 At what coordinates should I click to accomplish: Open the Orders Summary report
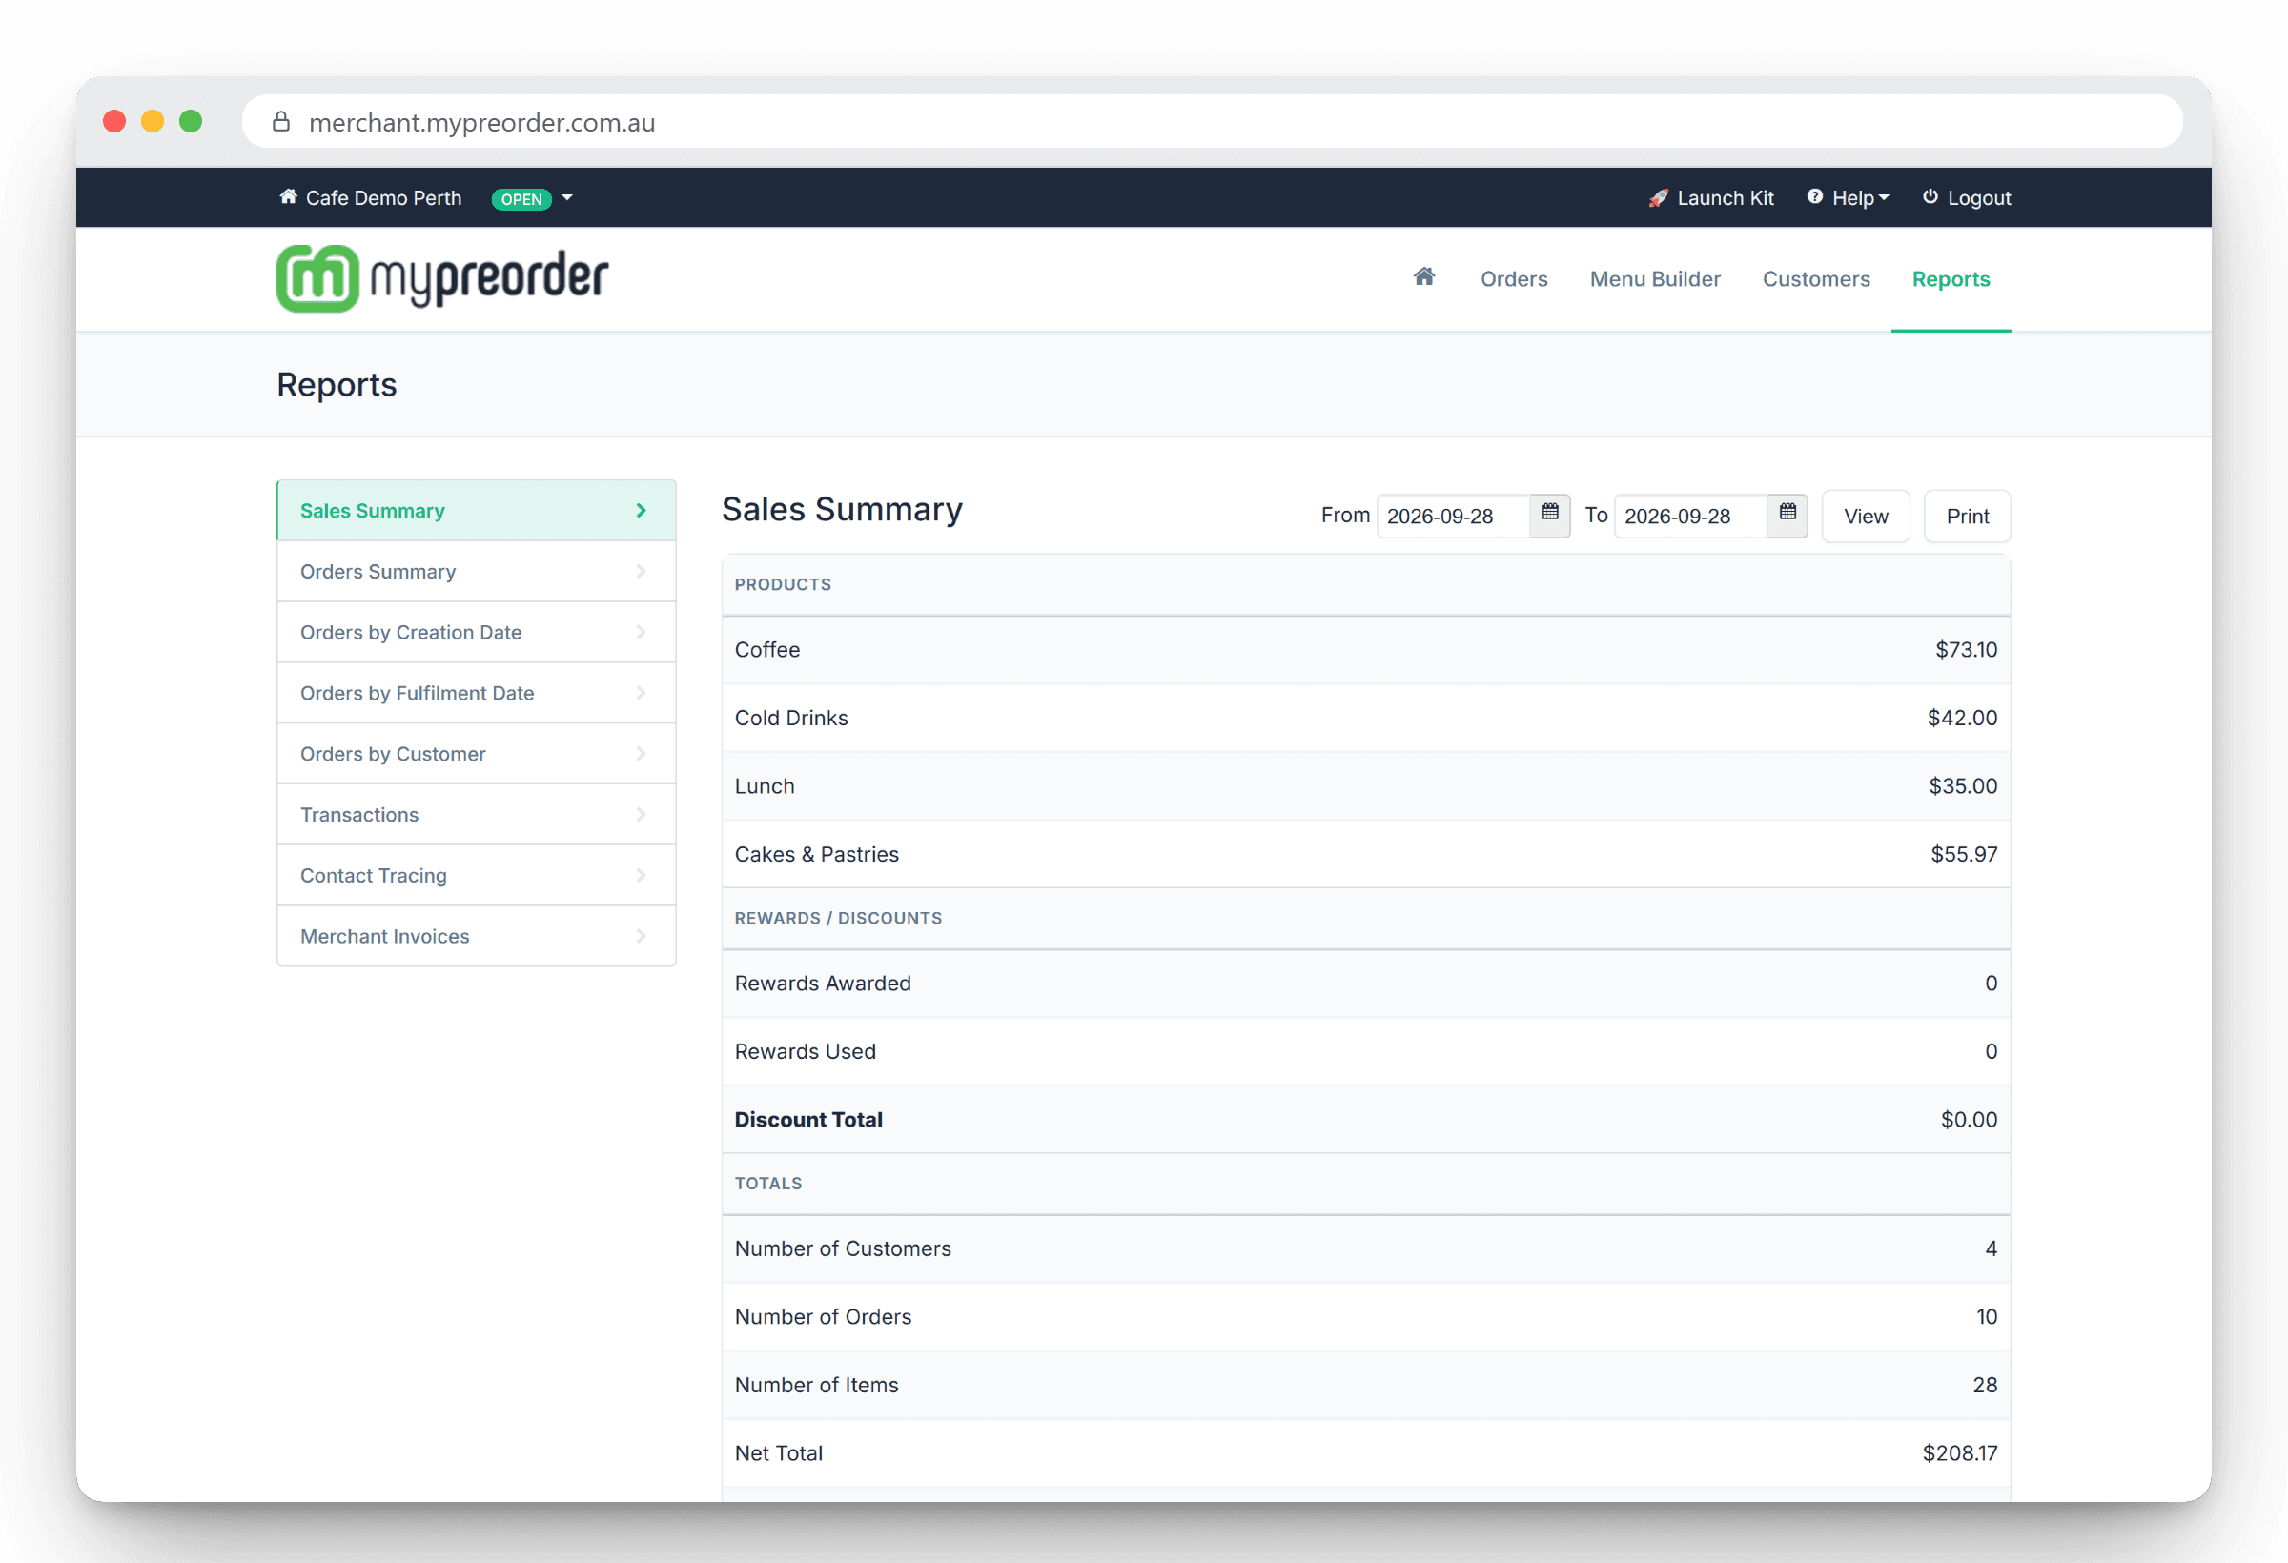coord(477,571)
